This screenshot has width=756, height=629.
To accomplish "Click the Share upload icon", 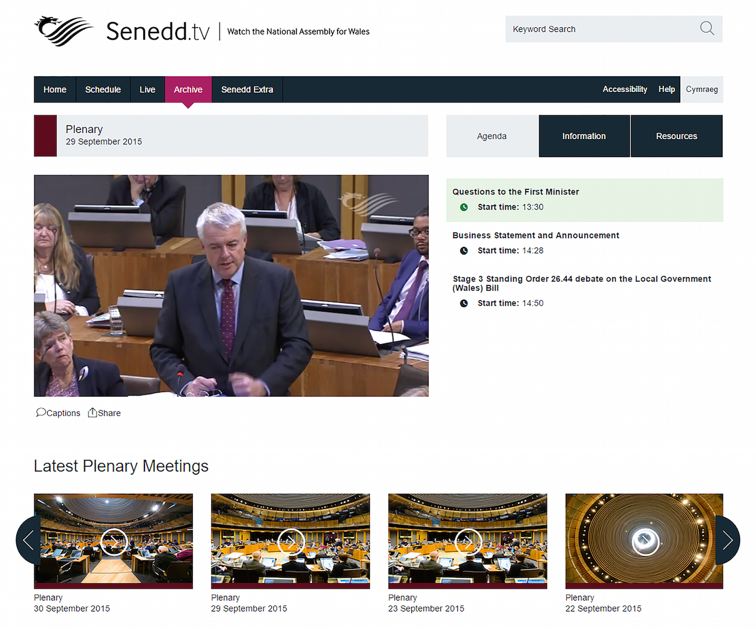I will pos(92,412).
